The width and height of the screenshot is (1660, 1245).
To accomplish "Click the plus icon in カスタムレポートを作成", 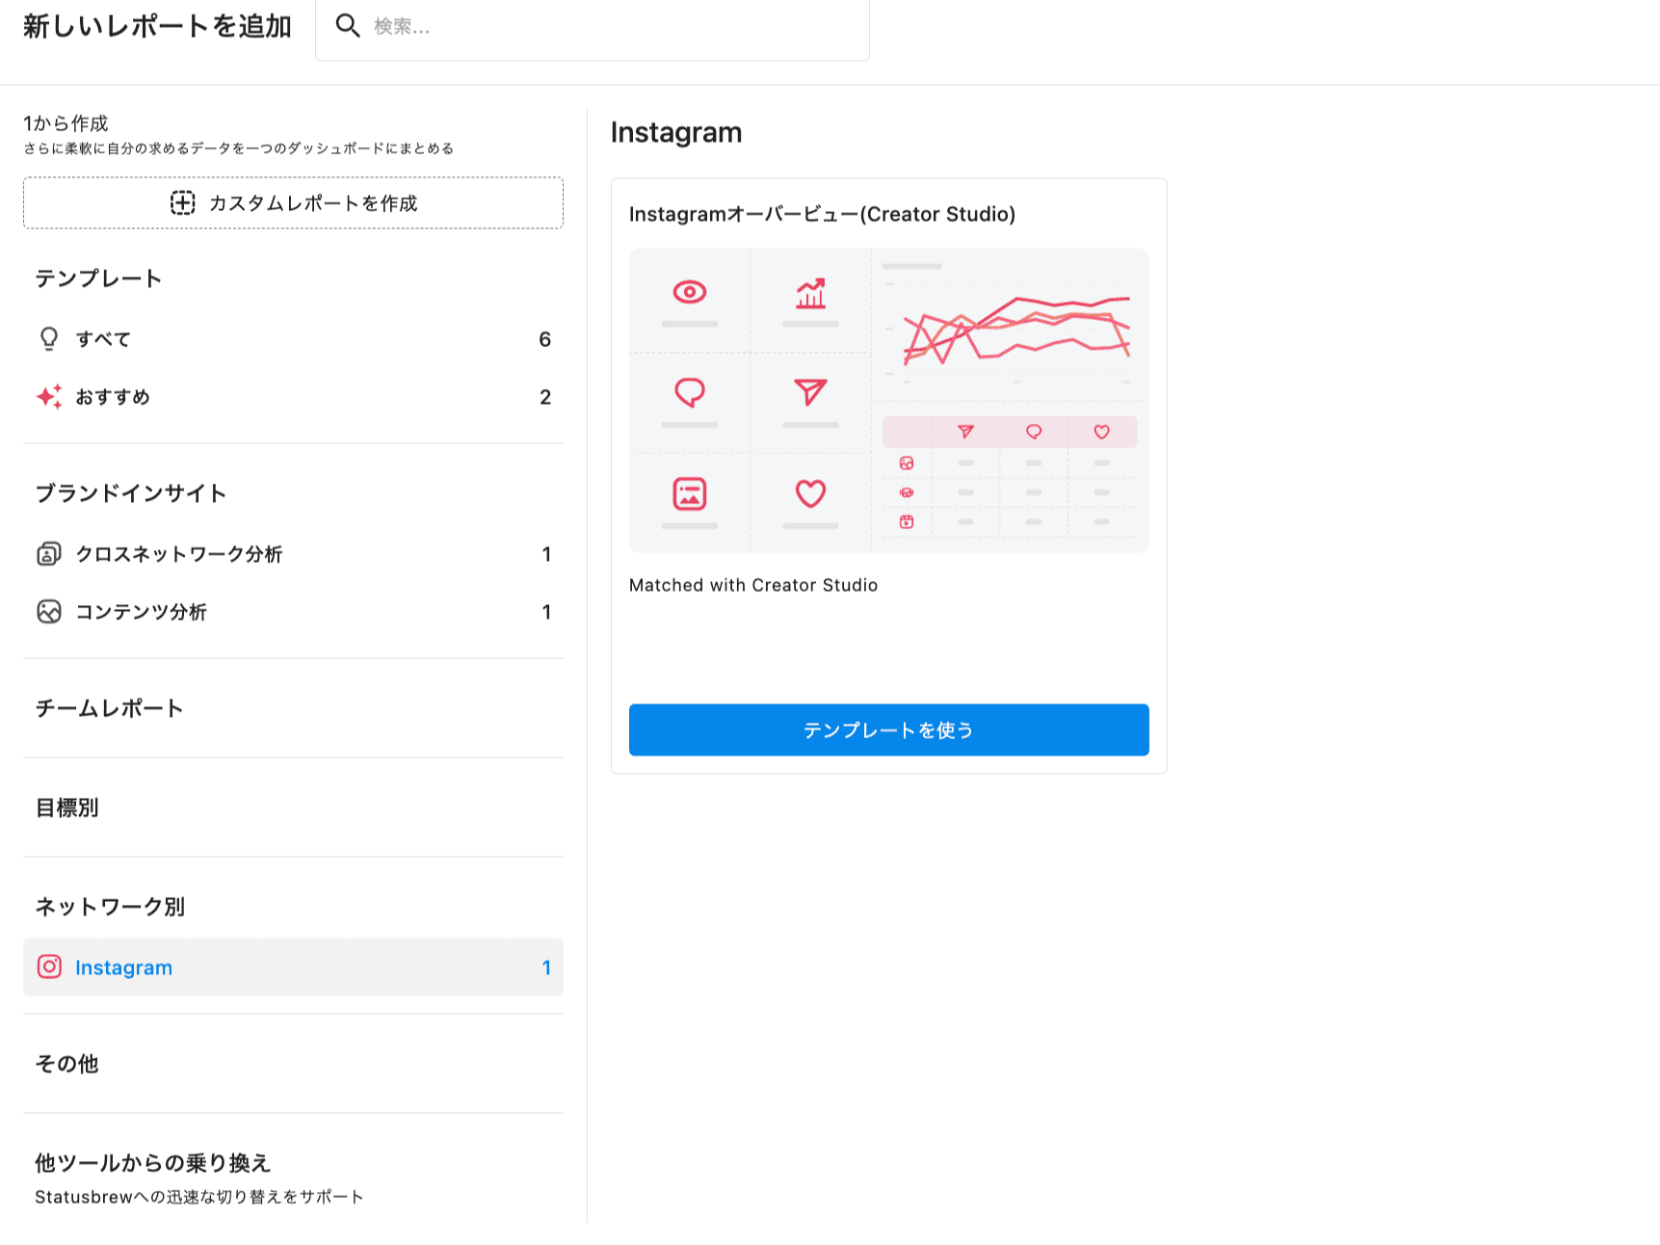I will (x=182, y=202).
